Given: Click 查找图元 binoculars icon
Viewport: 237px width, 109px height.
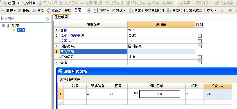Looking at the screenshot, I should 61,3.
